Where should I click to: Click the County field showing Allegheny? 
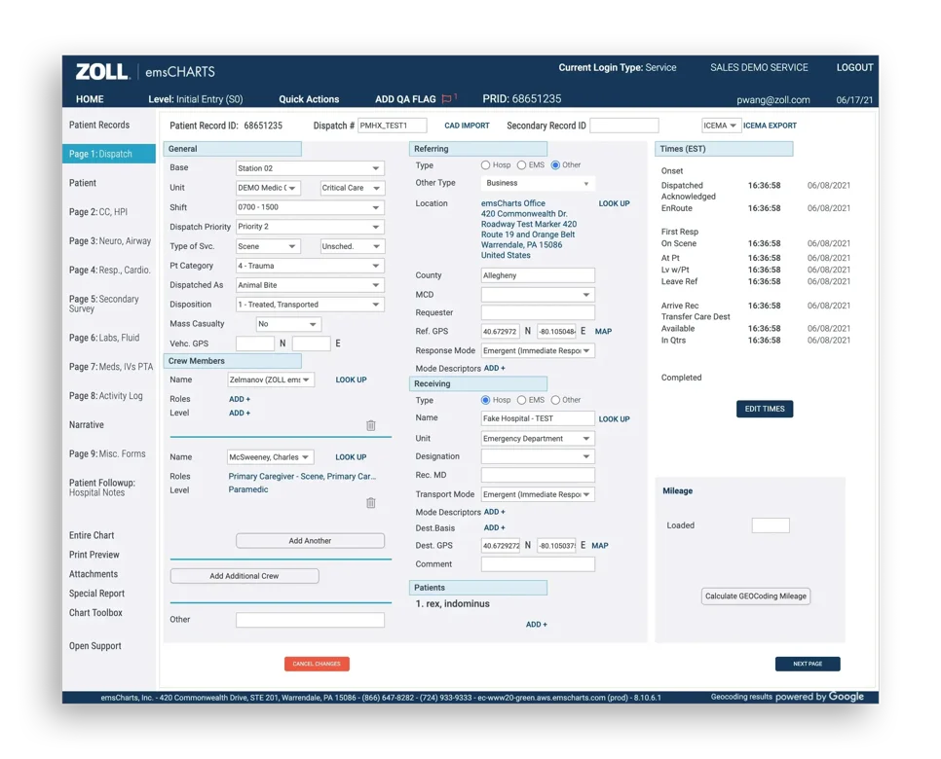click(538, 275)
